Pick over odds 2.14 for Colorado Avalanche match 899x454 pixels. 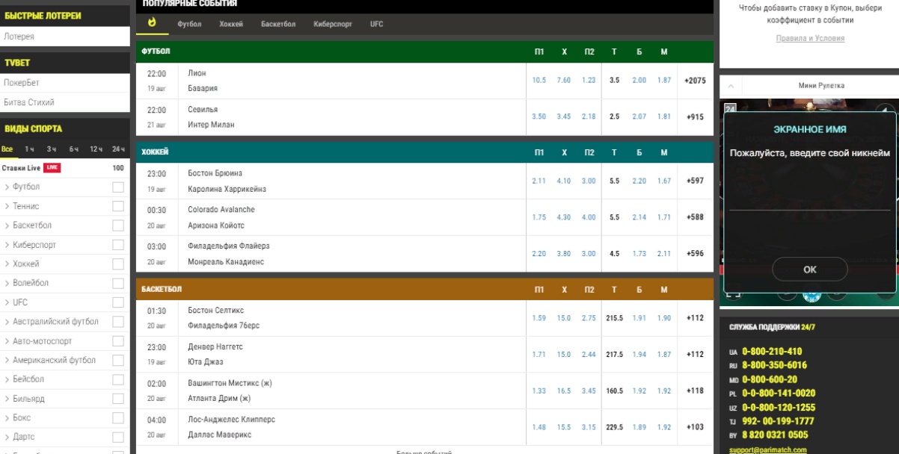click(639, 217)
